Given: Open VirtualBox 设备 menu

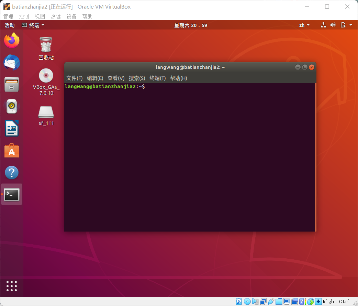Looking at the screenshot, I should 71,16.
